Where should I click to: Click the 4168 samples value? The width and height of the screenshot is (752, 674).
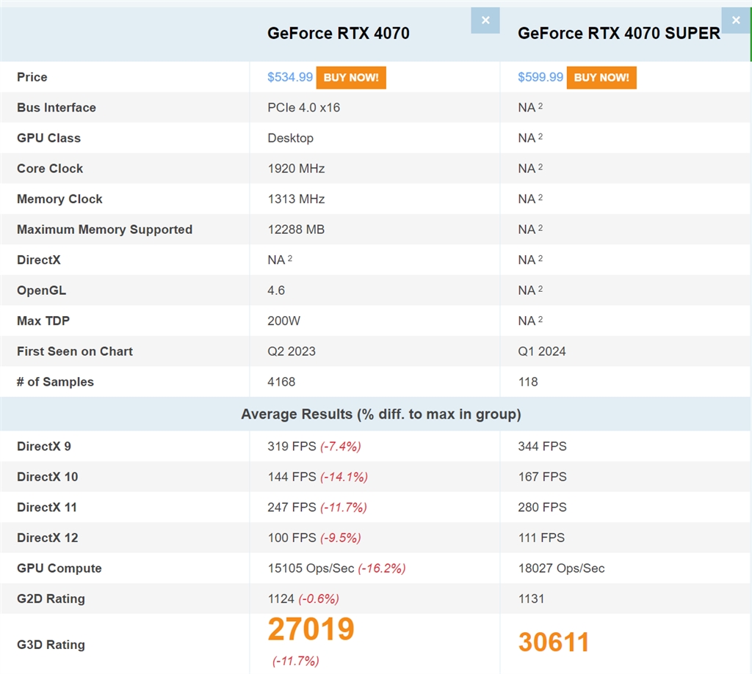(x=281, y=382)
